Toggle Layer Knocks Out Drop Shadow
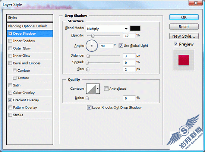Image resolution: width=205 pixels, height=152 pixels. [89, 107]
